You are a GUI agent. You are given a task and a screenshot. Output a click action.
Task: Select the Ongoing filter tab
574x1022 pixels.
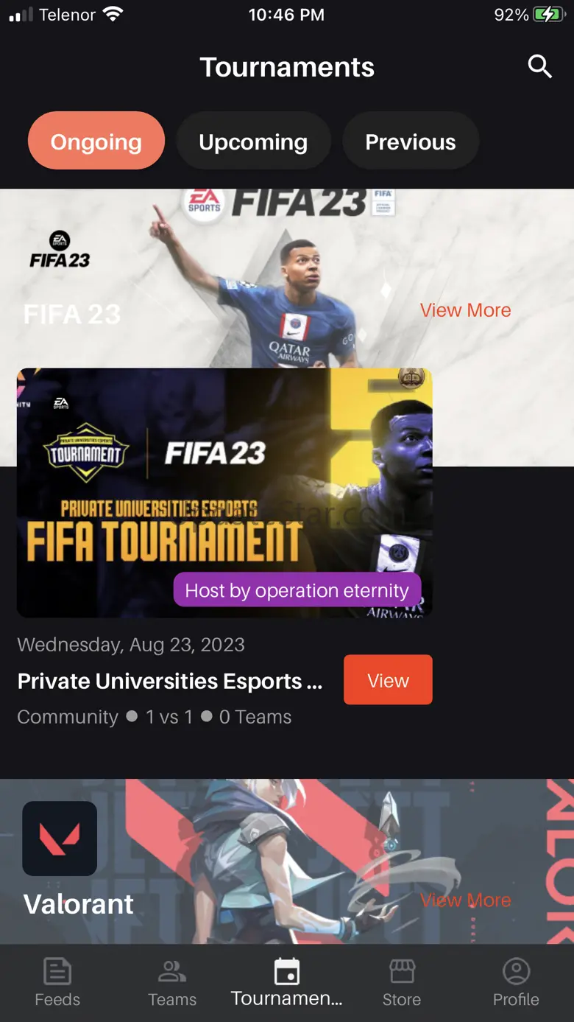pyautogui.click(x=96, y=141)
